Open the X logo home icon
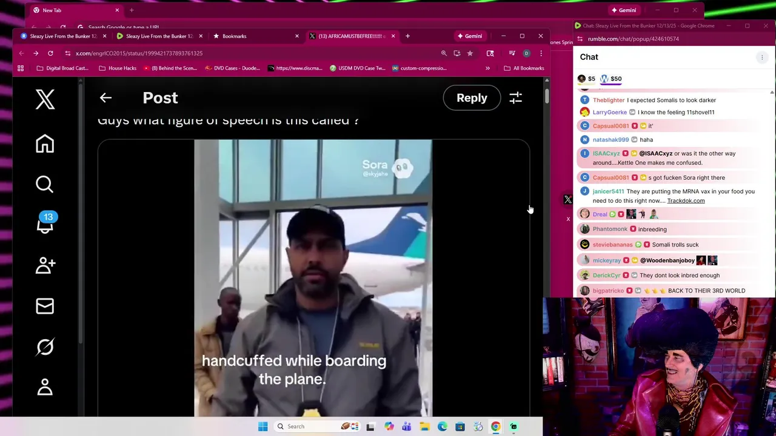Viewport: 776px width, 436px height. coord(45,99)
